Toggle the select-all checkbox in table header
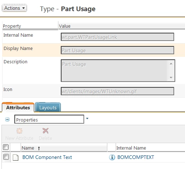The height and width of the screenshot is (169, 185). point(6,147)
